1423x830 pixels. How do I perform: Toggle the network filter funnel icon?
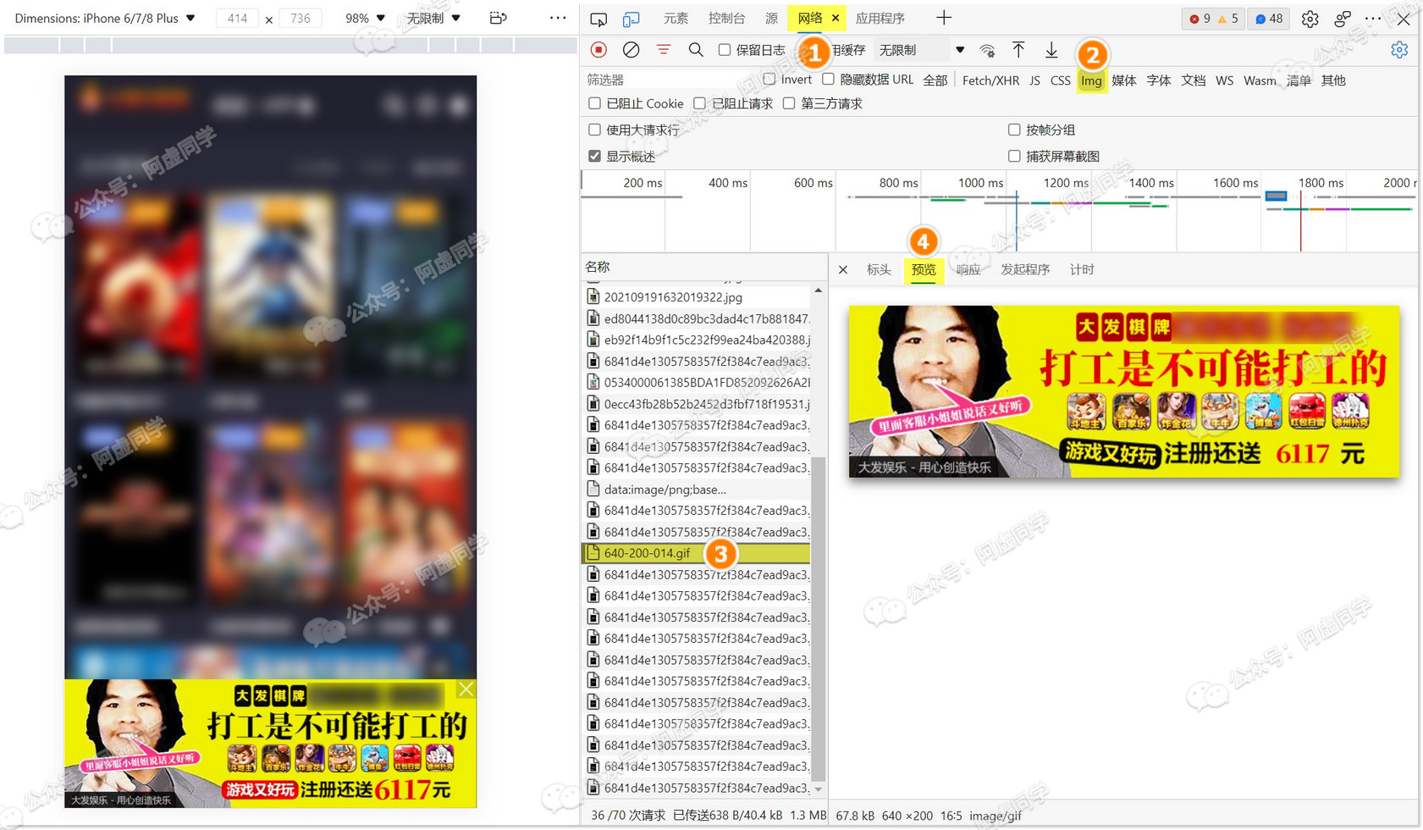pos(664,50)
